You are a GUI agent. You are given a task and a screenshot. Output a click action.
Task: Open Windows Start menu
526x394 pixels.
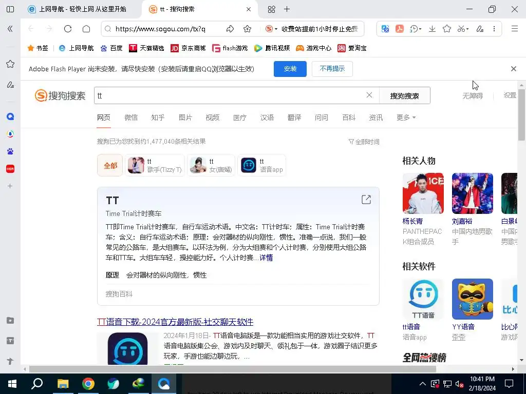(x=12, y=384)
